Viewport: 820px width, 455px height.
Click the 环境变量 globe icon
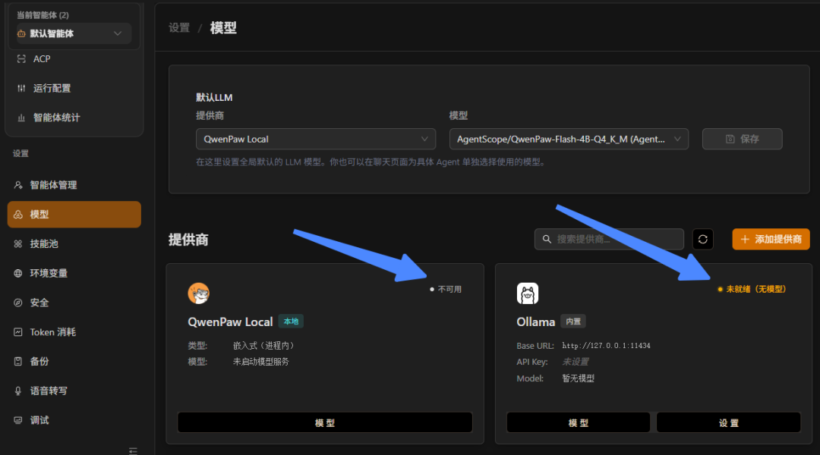18,273
